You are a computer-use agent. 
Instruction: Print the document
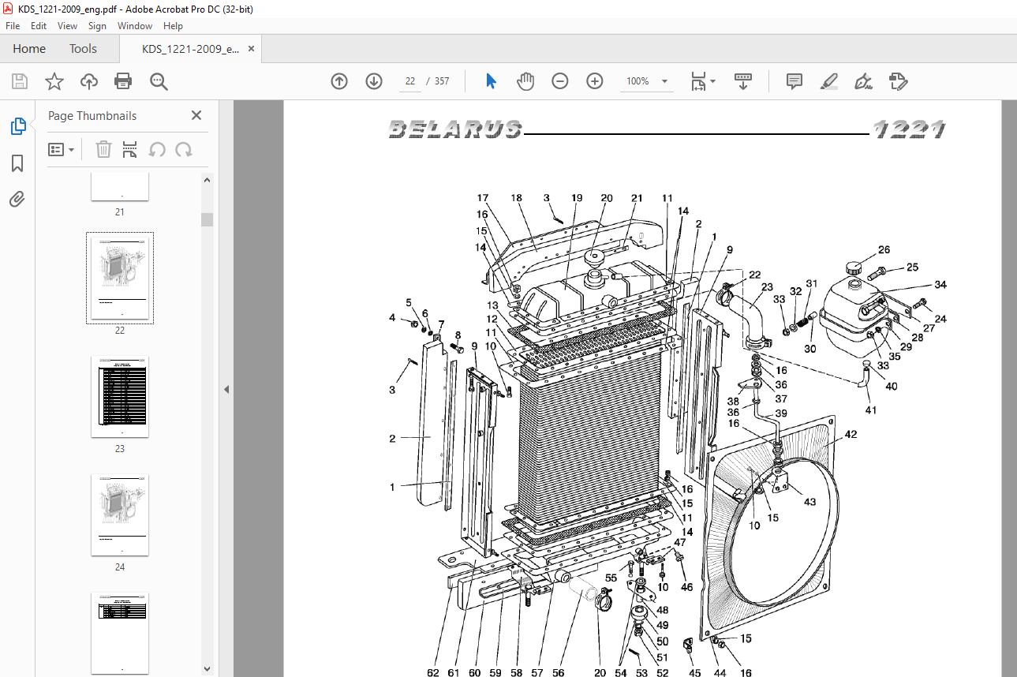pyautogui.click(x=123, y=81)
